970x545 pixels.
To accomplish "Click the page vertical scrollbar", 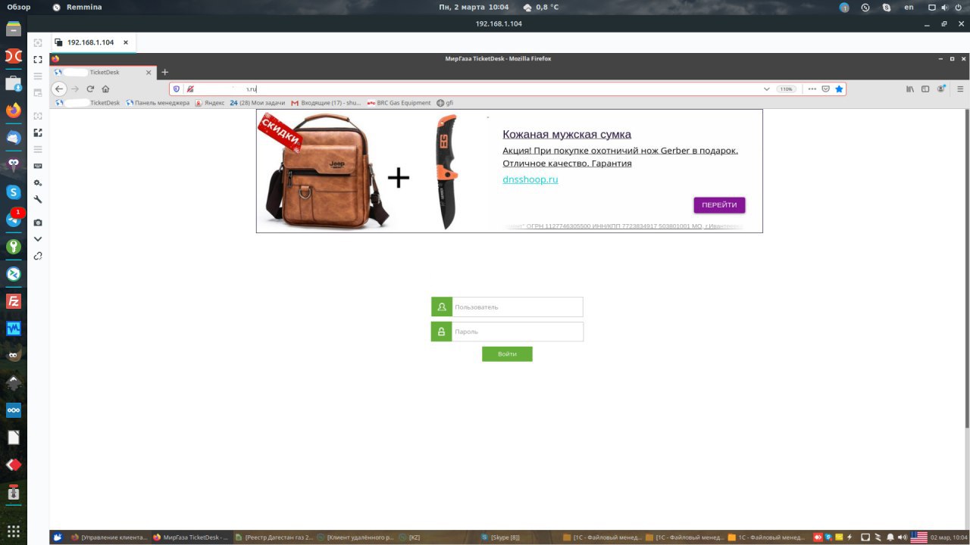I will coord(966,269).
